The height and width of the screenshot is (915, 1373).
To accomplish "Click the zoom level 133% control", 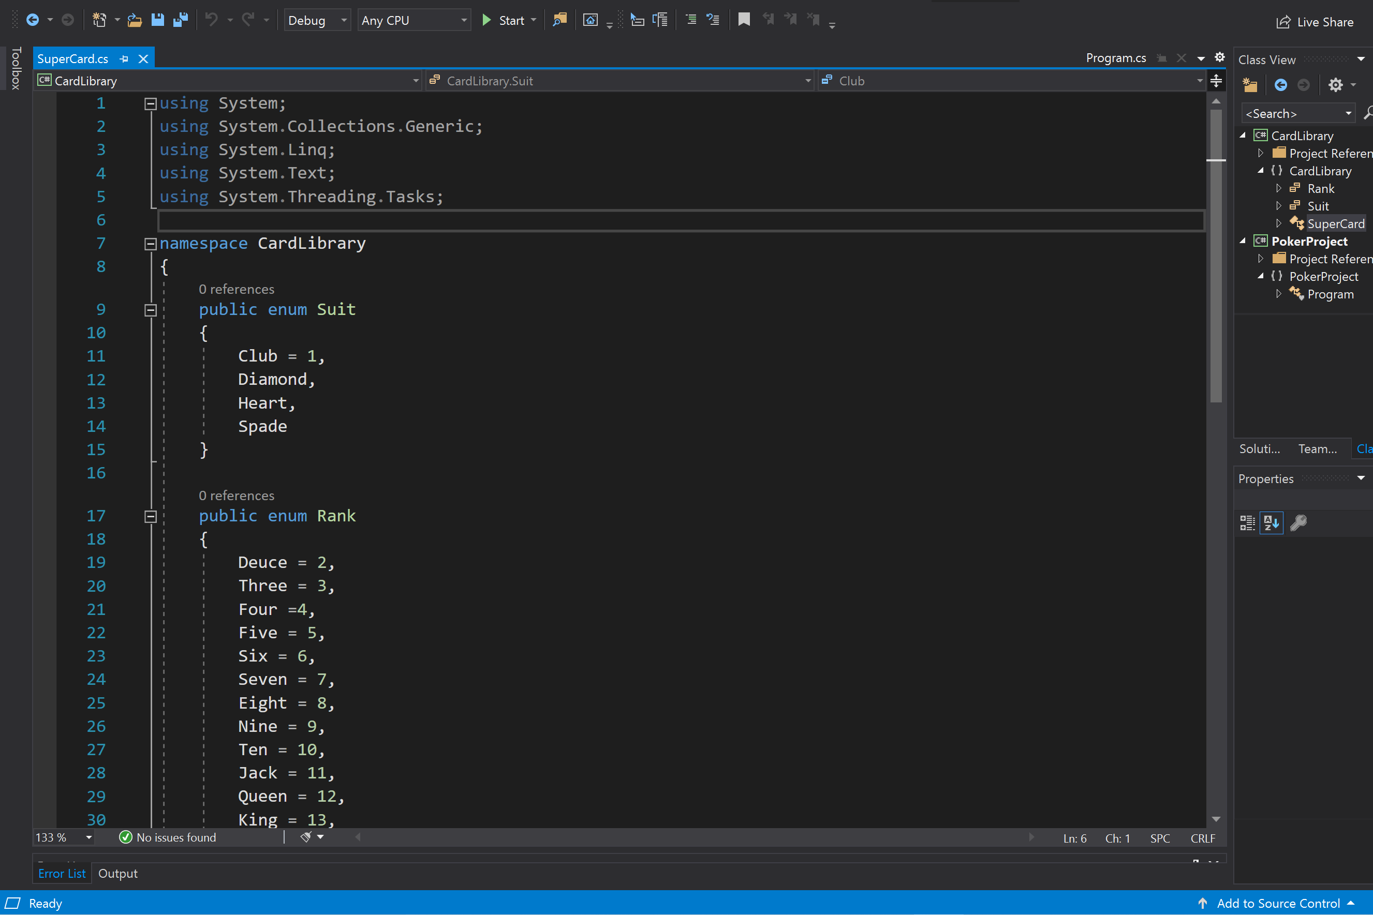I will [x=58, y=837].
